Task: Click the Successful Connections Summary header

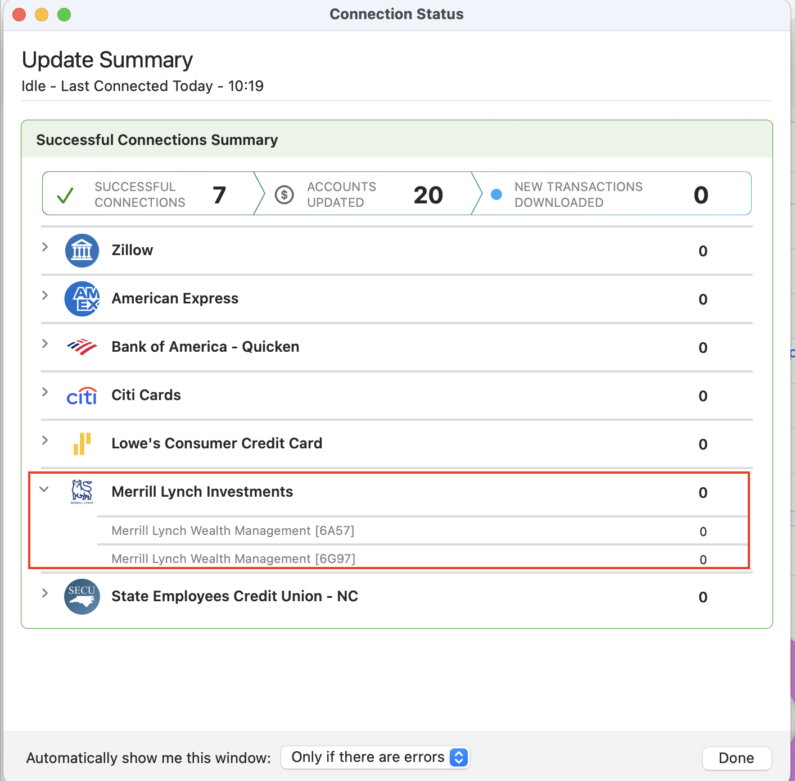Action: [x=157, y=140]
